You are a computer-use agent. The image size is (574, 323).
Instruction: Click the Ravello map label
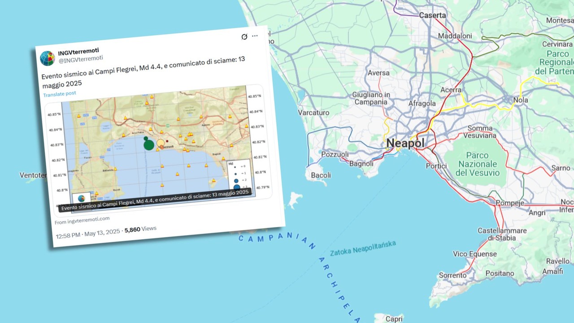(557, 262)
